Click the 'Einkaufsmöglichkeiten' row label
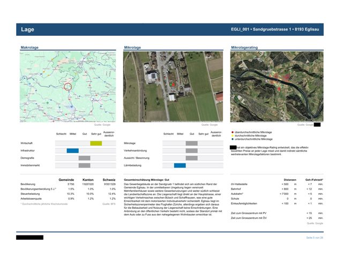Viewport: 343px width, 265px height. tap(244, 203)
